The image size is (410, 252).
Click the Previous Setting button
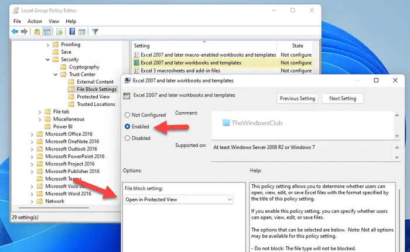(x=298, y=98)
